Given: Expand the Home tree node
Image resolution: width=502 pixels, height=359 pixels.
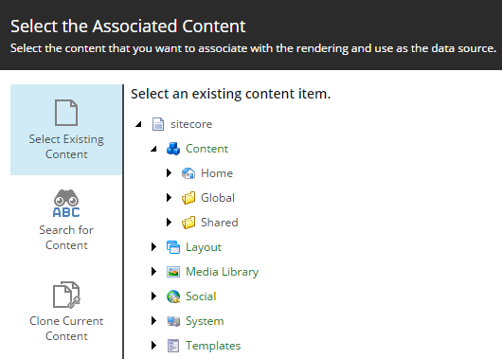Looking at the screenshot, I should tap(169, 173).
